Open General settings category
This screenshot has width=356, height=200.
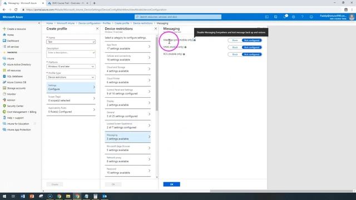[x=128, y=114]
